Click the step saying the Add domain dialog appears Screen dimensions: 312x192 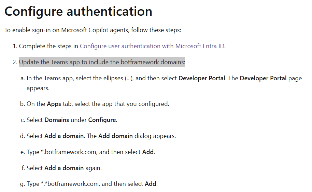click(101, 136)
